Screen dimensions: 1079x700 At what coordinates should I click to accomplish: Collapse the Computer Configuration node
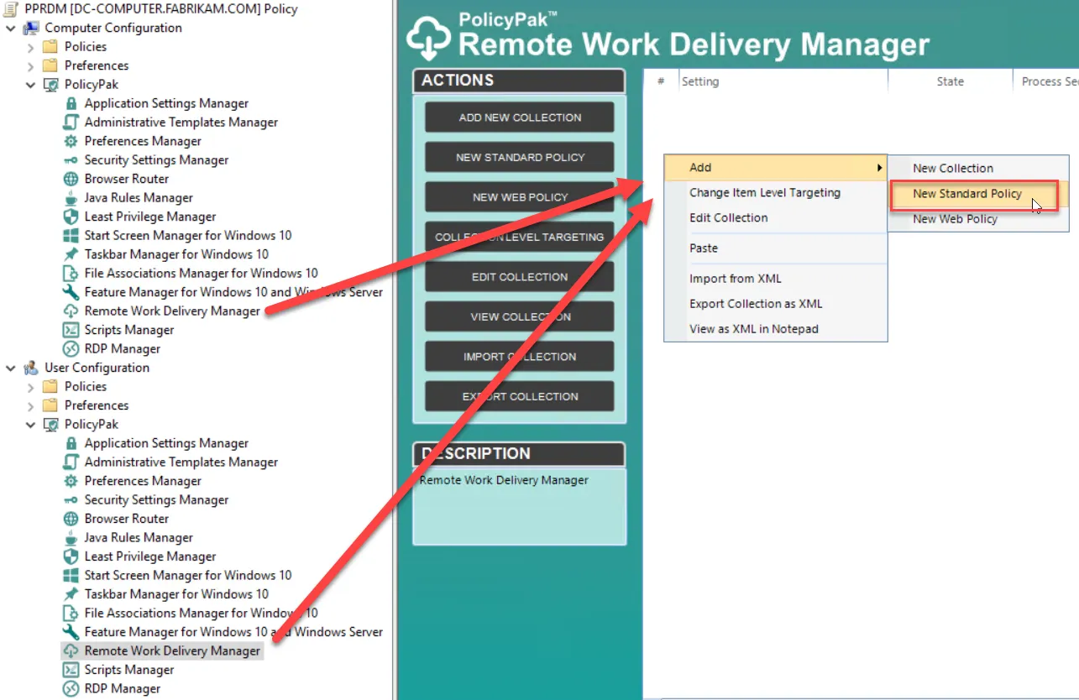[x=11, y=28]
